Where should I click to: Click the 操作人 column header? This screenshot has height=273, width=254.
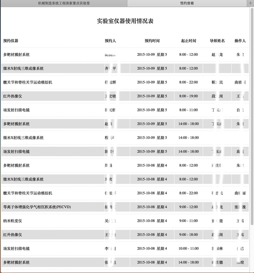(240, 41)
